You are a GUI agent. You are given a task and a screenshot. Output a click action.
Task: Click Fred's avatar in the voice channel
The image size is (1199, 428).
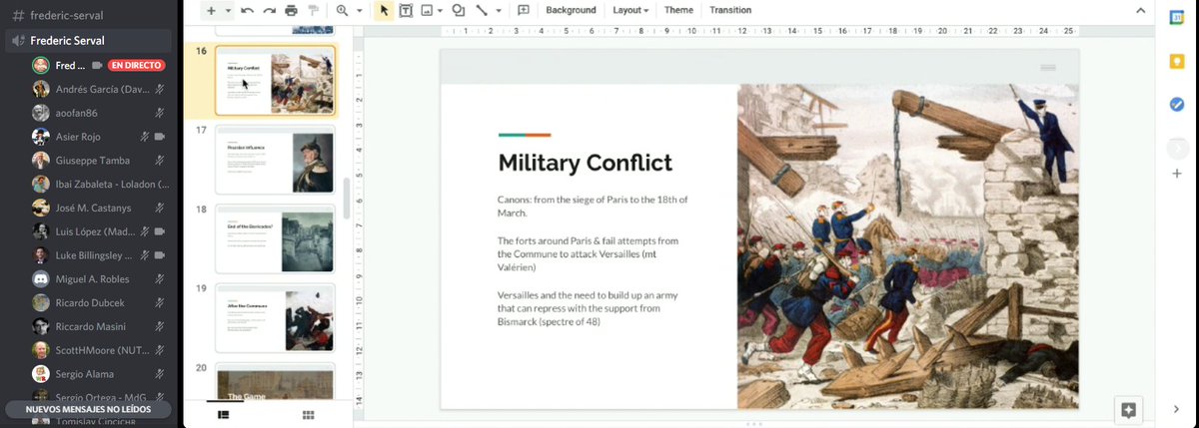tap(41, 65)
